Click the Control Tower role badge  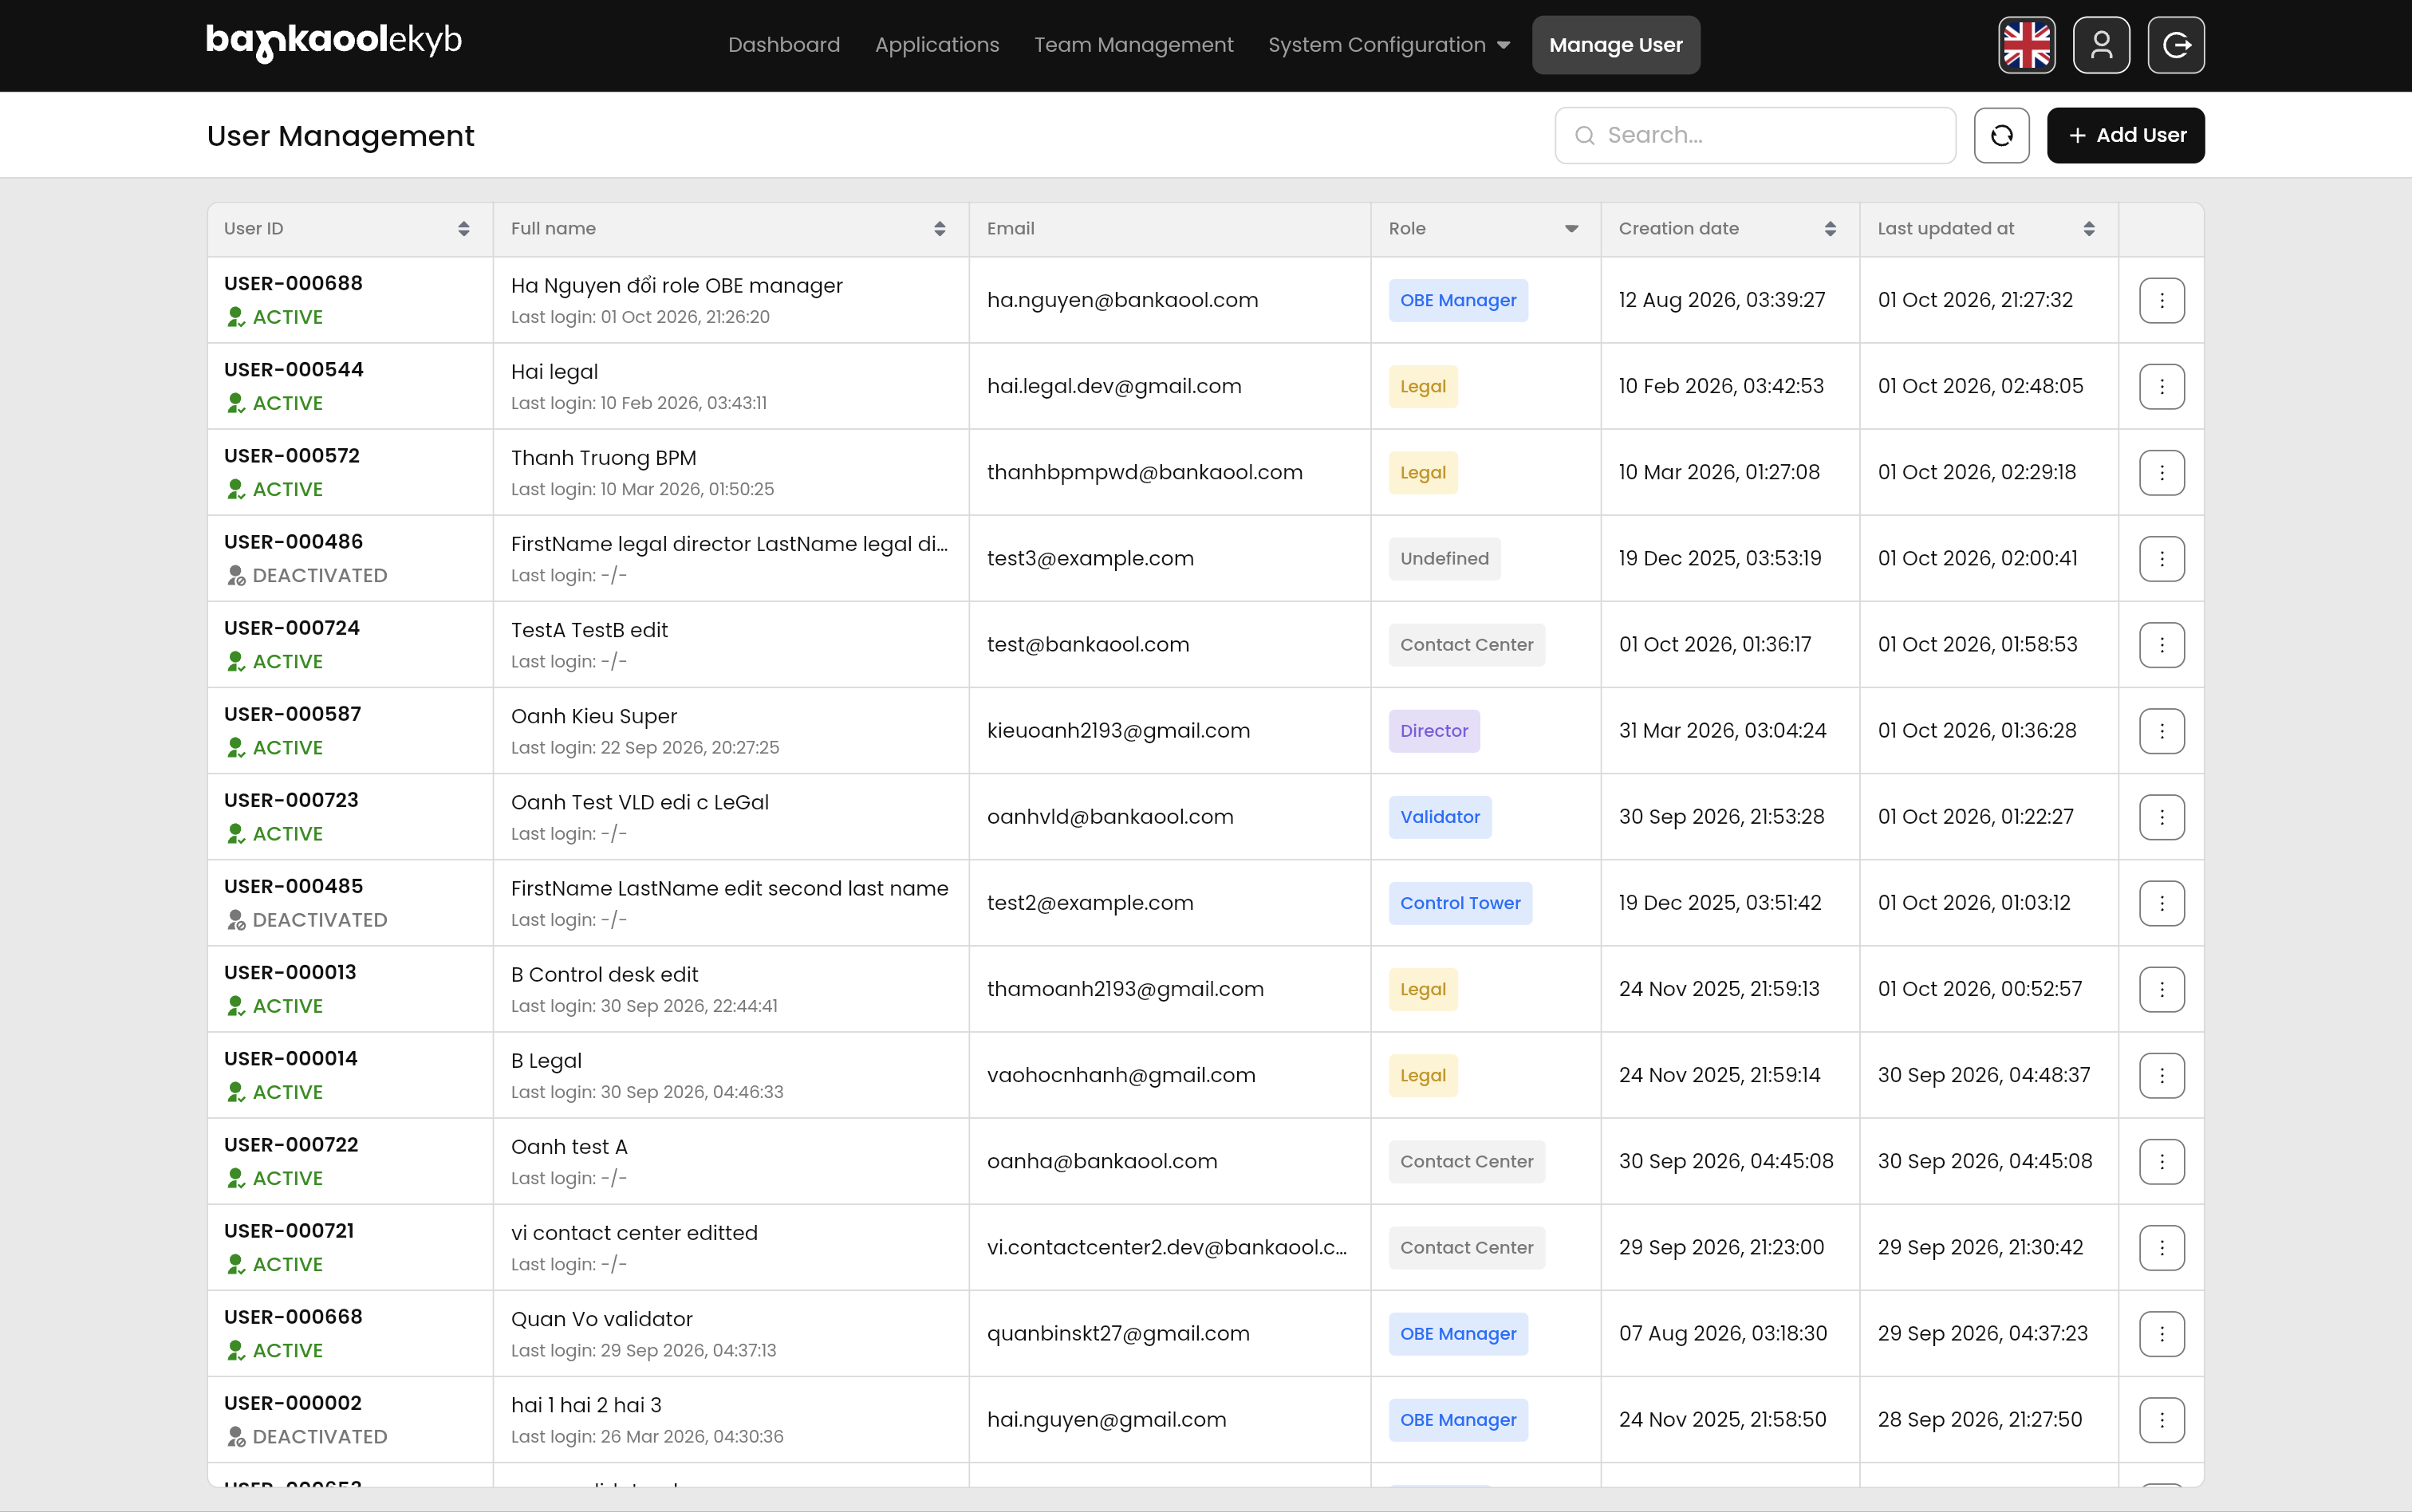point(1459,903)
